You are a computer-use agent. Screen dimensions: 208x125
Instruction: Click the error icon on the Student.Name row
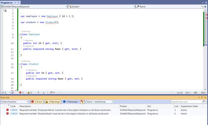pos(7,114)
